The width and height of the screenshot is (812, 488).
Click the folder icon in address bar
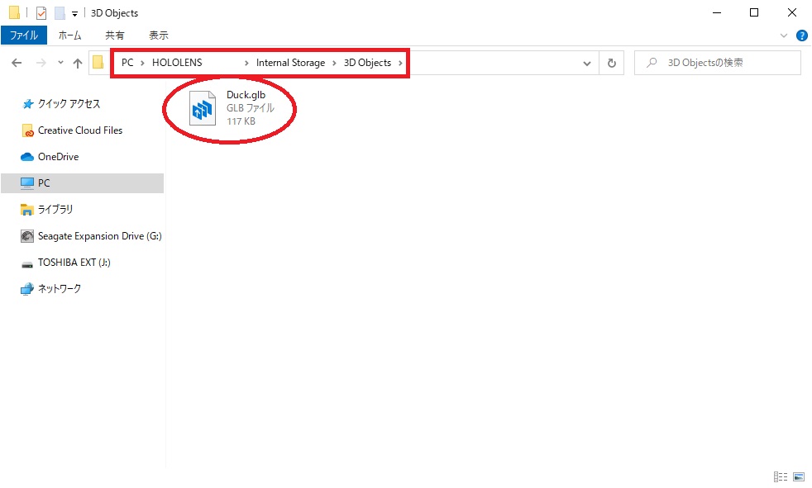[x=98, y=63]
